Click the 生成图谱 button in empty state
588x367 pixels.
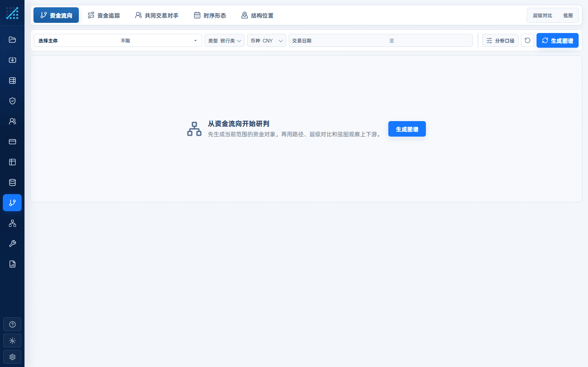point(407,129)
